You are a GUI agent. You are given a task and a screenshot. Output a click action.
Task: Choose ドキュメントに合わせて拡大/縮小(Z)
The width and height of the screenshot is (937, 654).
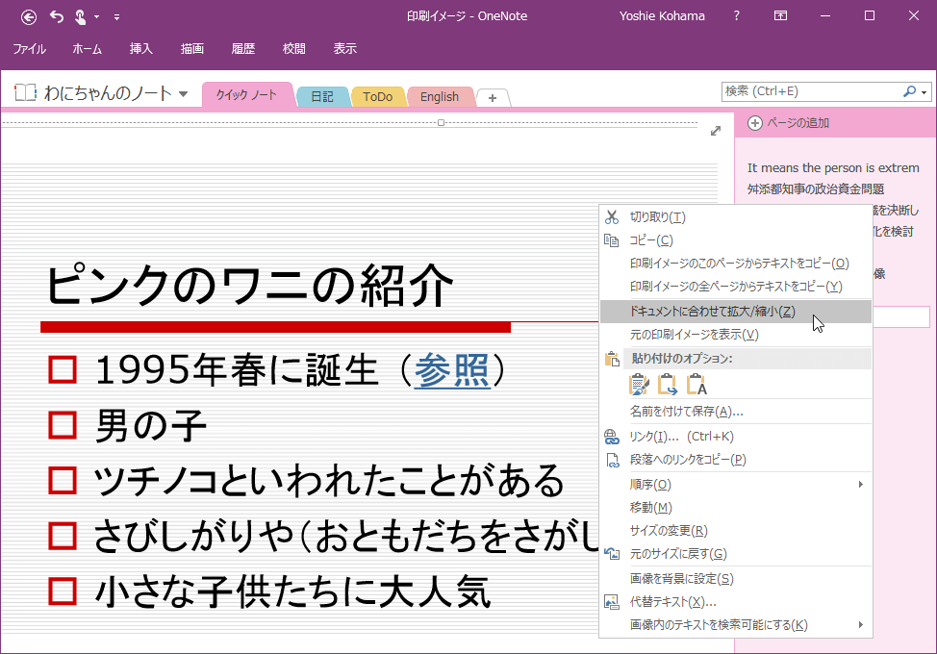735,312
